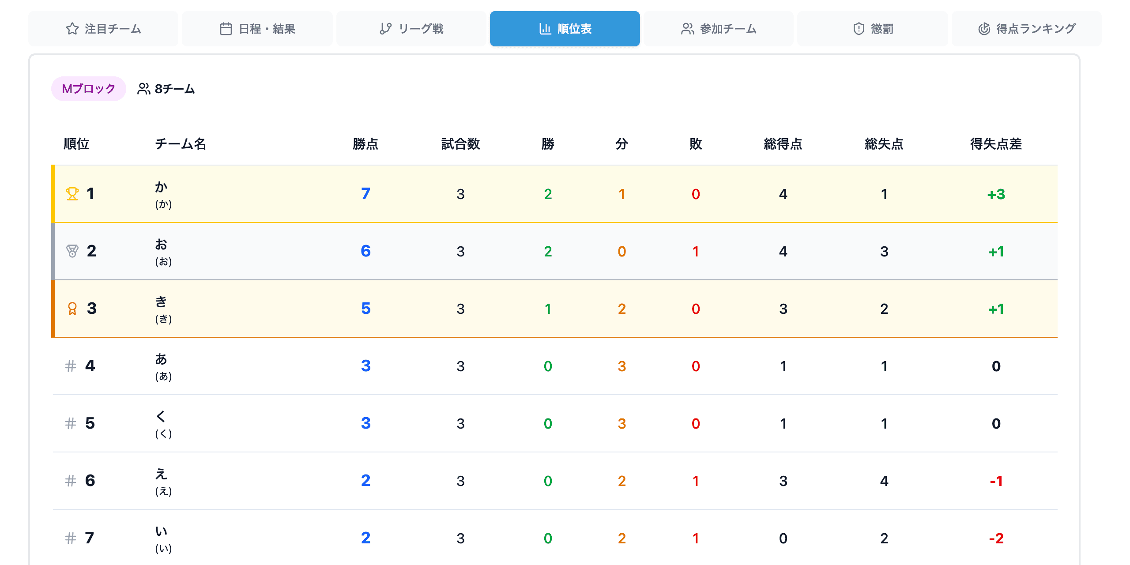Click the hash icon for rank 6
The width and height of the screenshot is (1130, 565).
point(71,481)
